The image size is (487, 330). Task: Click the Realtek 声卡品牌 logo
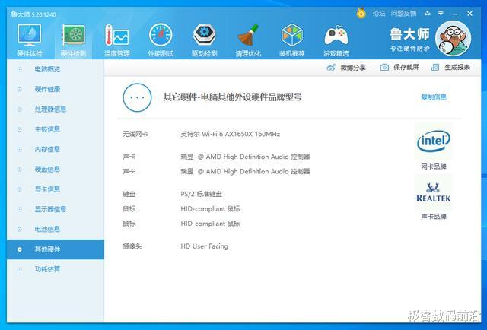point(433,192)
